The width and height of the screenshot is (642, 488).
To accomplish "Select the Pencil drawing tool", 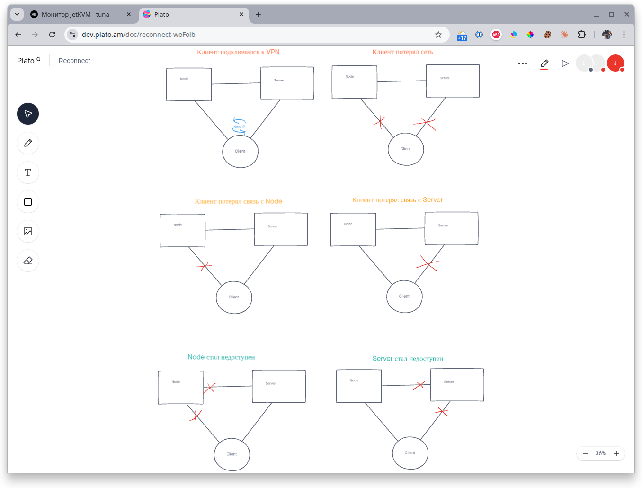I will click(x=28, y=143).
